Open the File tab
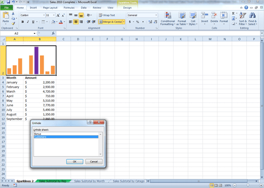264x188 pixels. (7, 8)
